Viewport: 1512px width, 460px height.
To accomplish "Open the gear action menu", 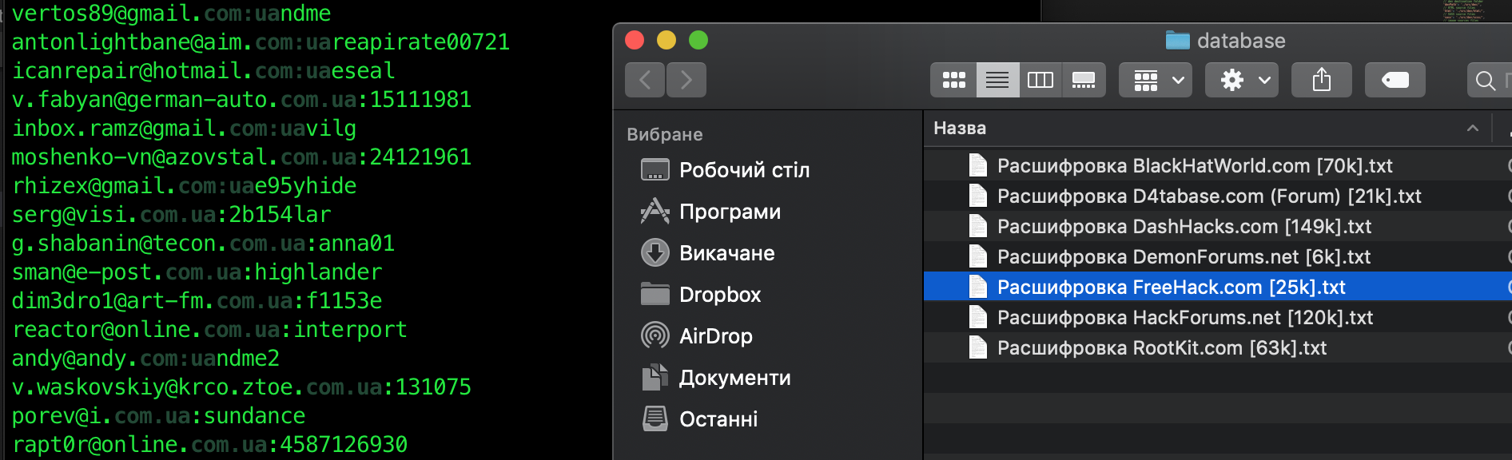I will 1242,80.
